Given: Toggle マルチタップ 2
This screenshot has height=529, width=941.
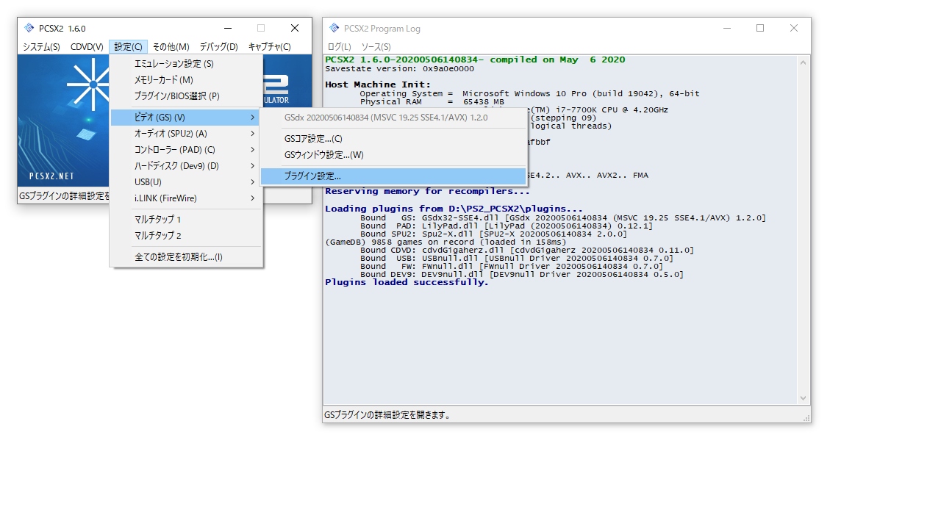Looking at the screenshot, I should pyautogui.click(x=186, y=236).
